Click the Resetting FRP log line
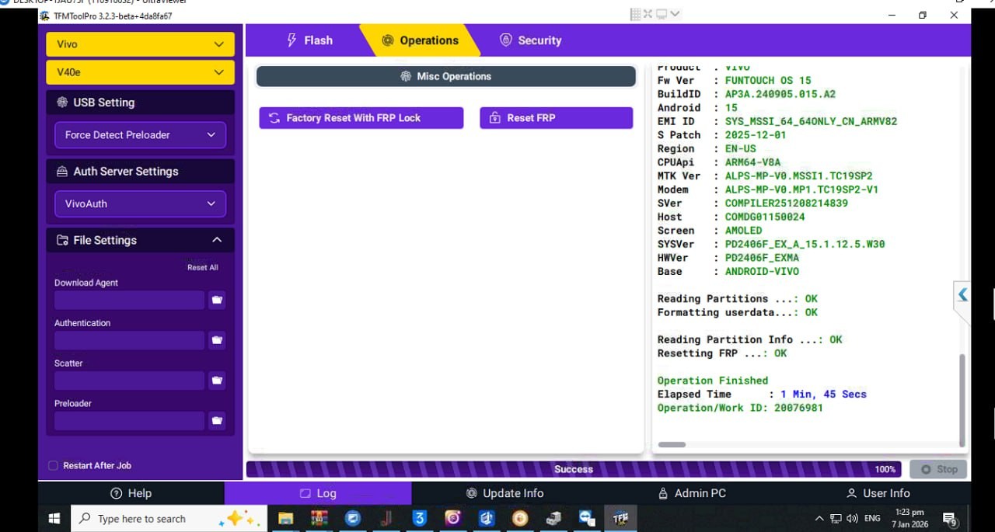Image resolution: width=995 pixels, height=532 pixels. (722, 353)
